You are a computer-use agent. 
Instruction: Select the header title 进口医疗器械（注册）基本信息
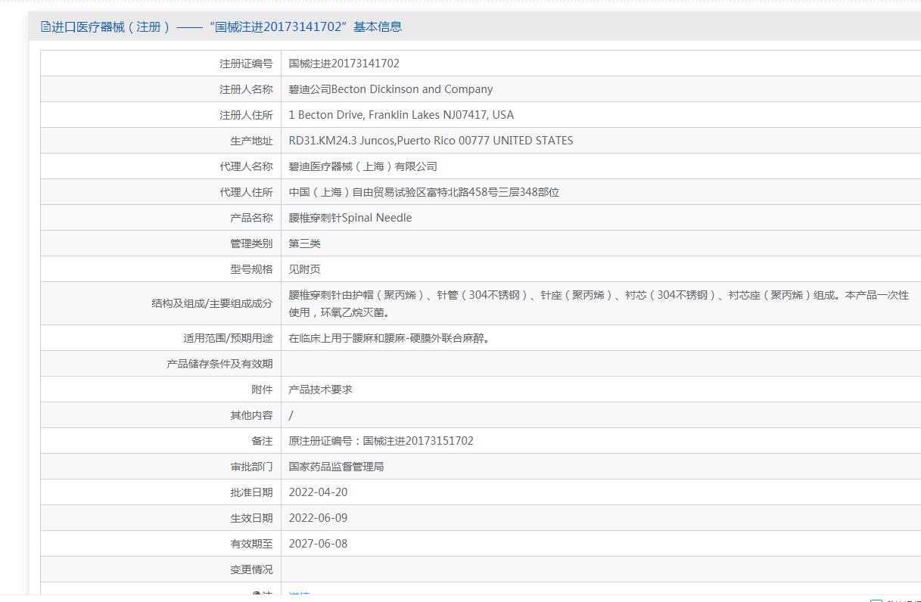pyautogui.click(x=226, y=27)
